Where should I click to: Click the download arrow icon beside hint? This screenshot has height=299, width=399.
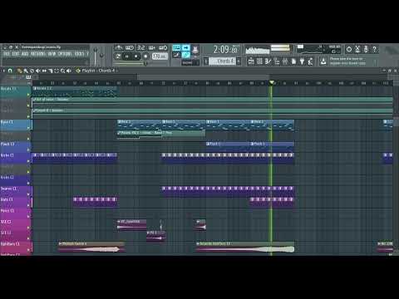(x=323, y=61)
